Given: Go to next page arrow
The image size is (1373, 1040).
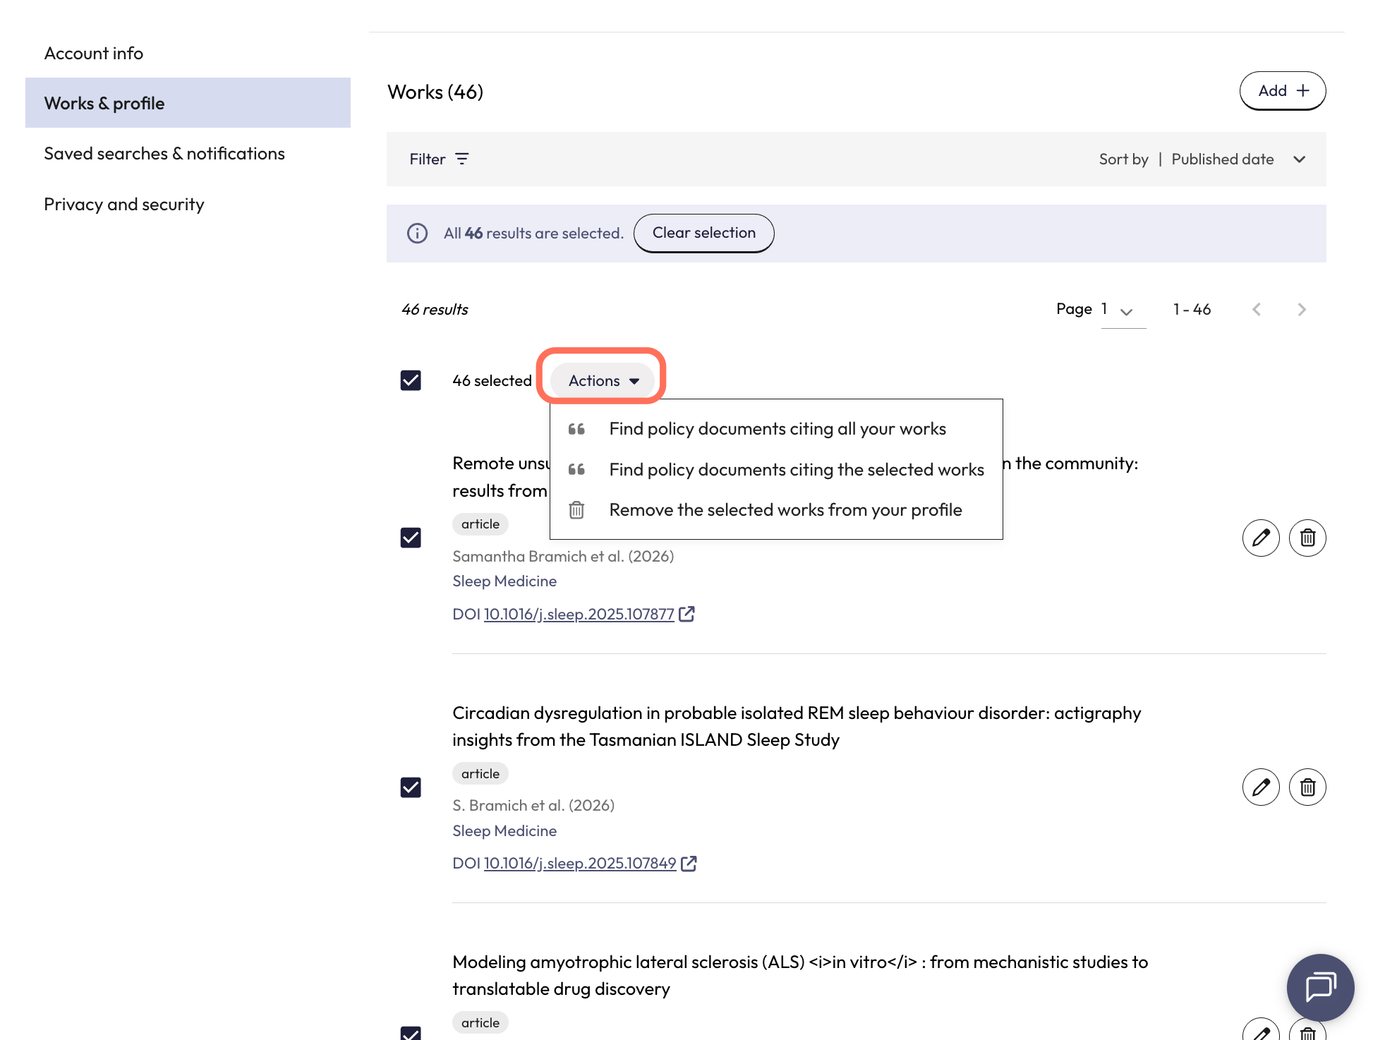Looking at the screenshot, I should tap(1302, 310).
